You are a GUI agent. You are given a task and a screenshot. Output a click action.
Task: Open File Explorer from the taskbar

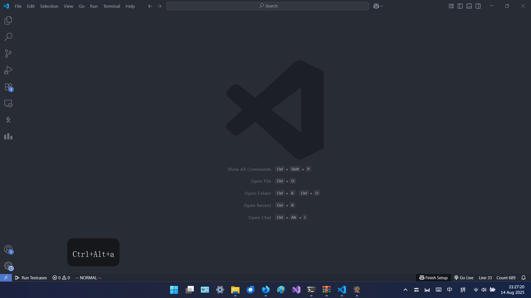click(235, 290)
